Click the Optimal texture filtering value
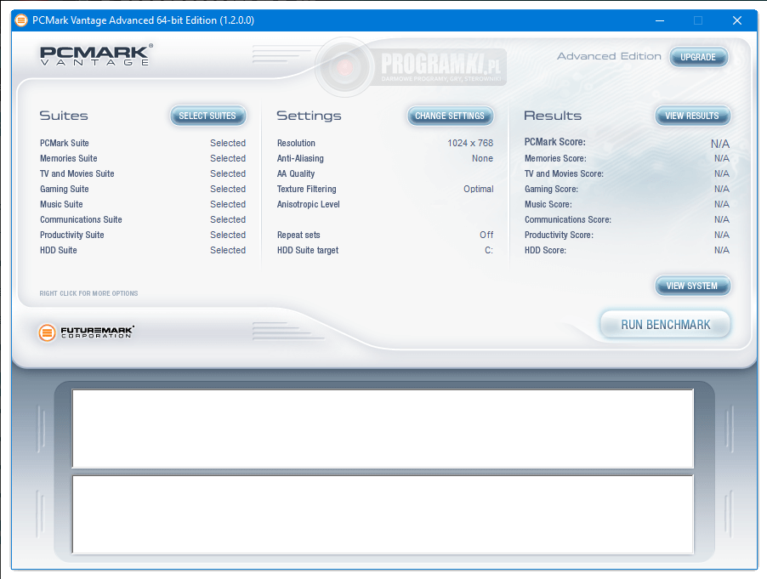The width and height of the screenshot is (767, 579). 479,189
